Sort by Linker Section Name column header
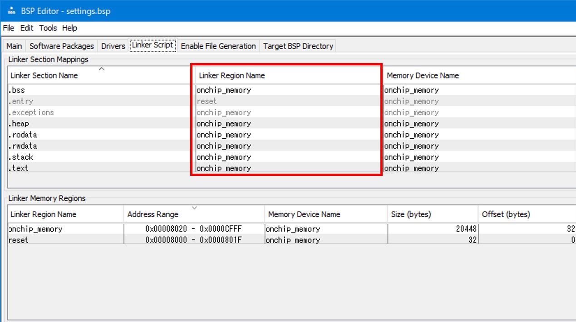Image resolution: width=576 pixels, height=322 pixels. [x=44, y=75]
